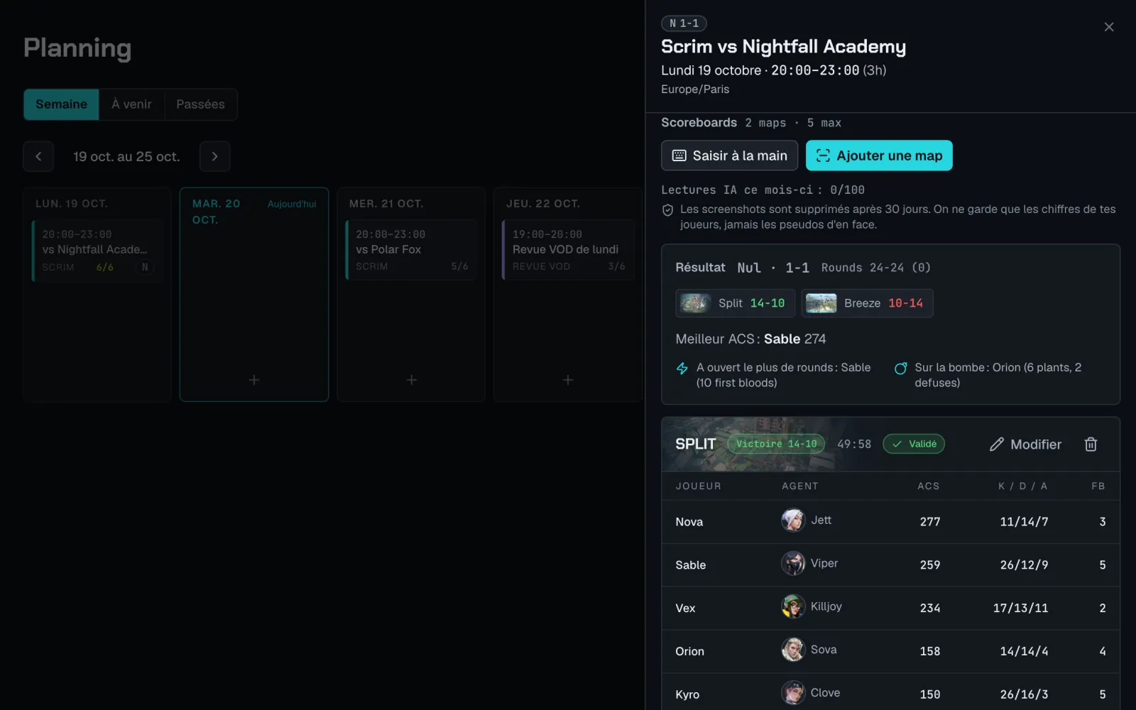Viewport: 1136px width, 710px height.
Task: Open Revue VOD de lundi event card
Action: coord(568,250)
